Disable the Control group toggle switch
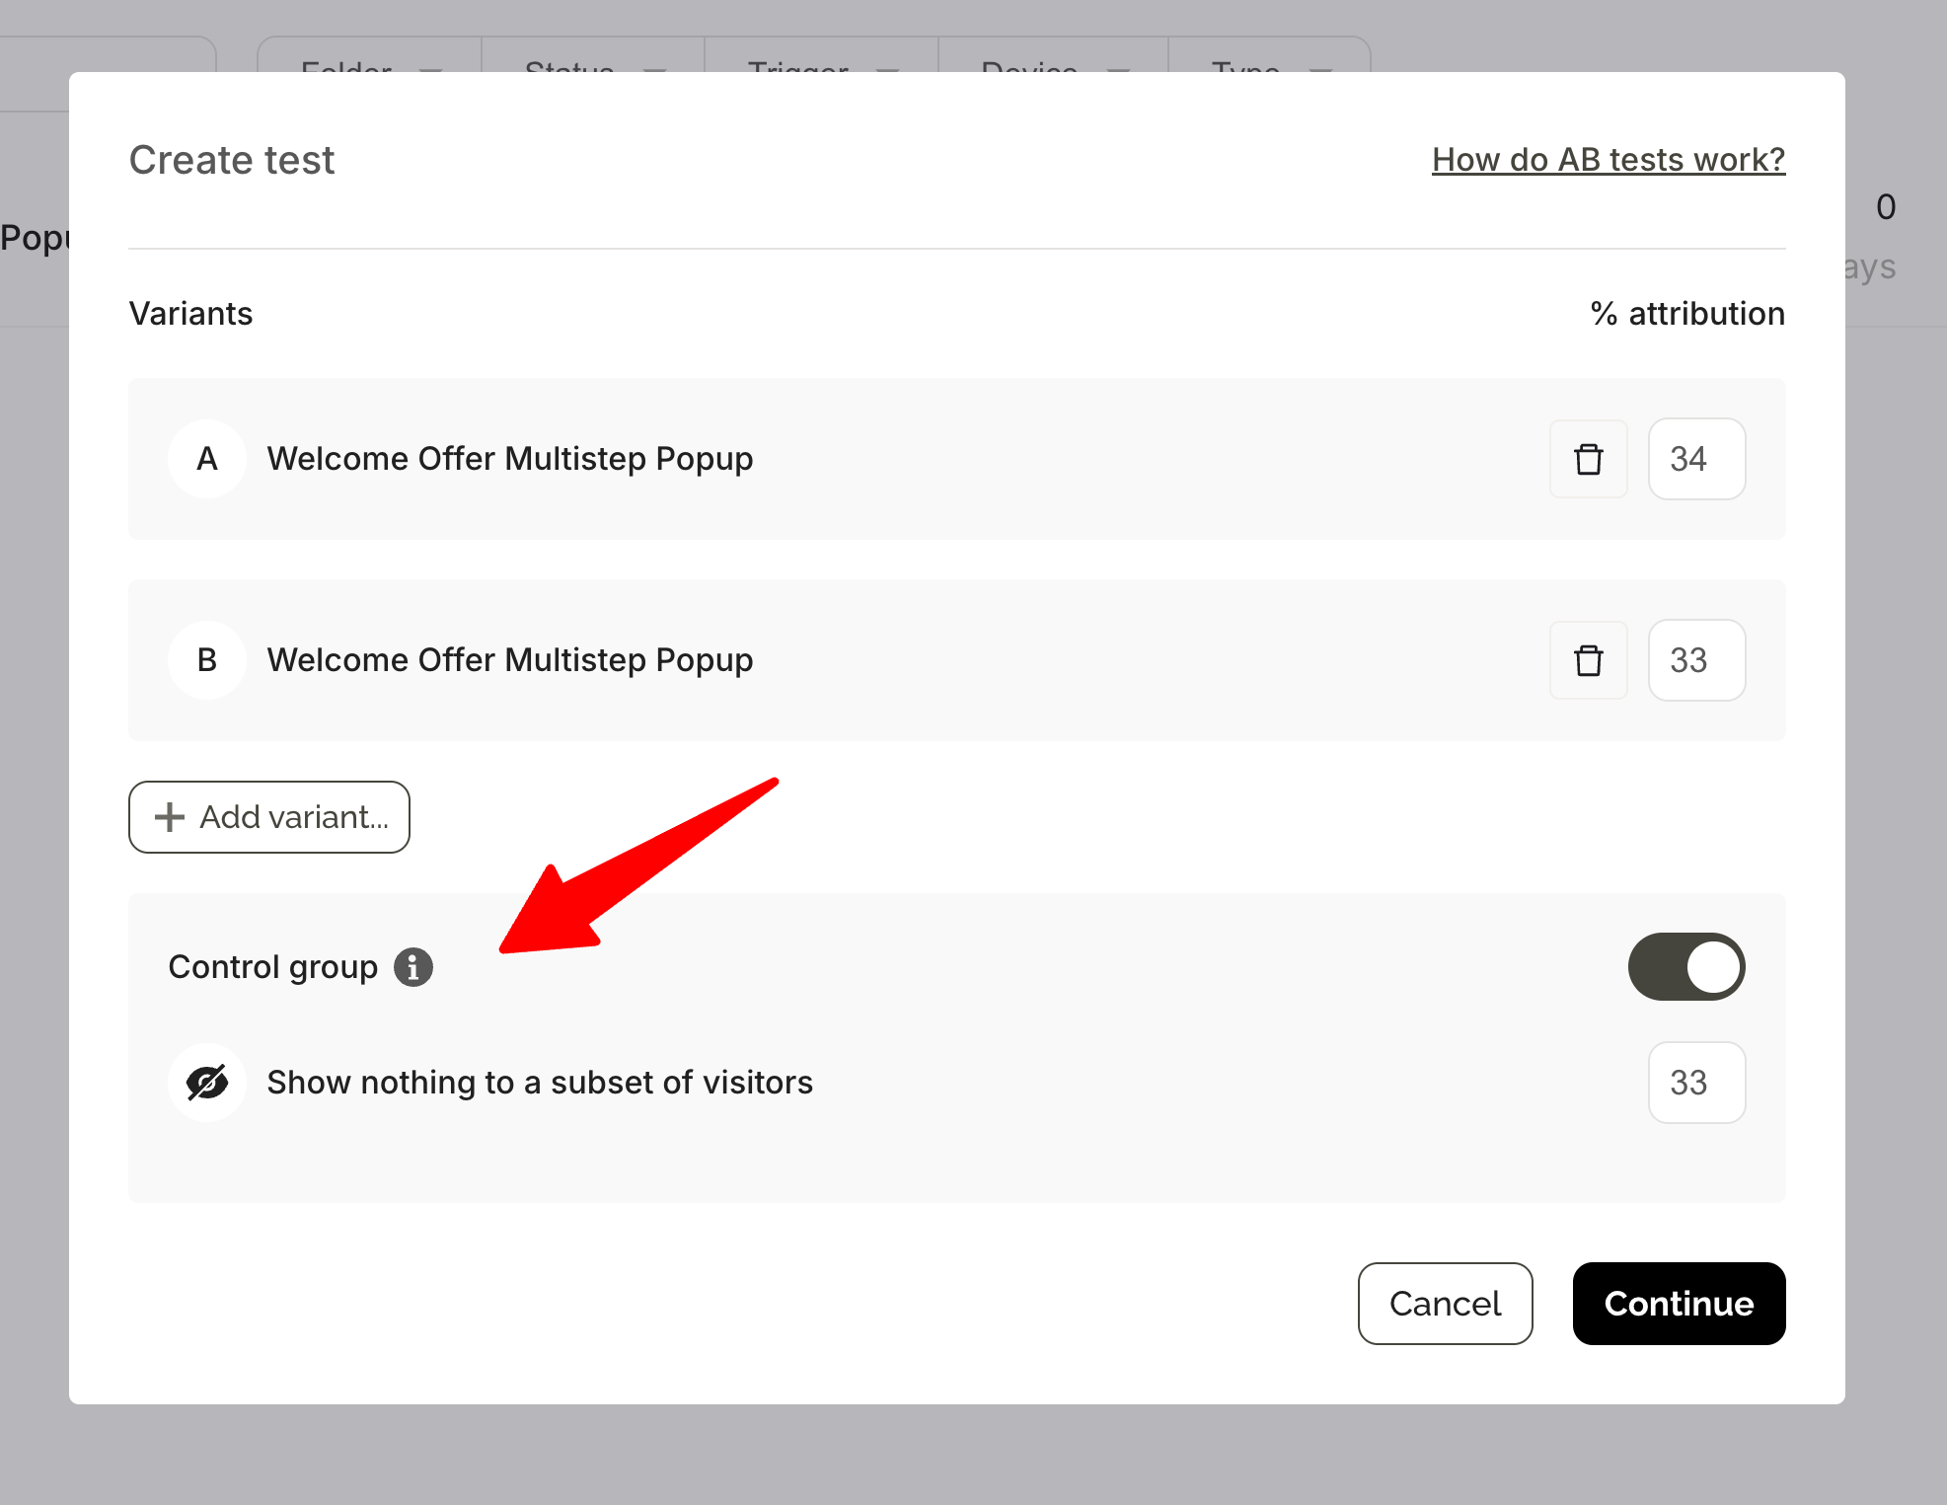The width and height of the screenshot is (1947, 1505). coord(1685,967)
